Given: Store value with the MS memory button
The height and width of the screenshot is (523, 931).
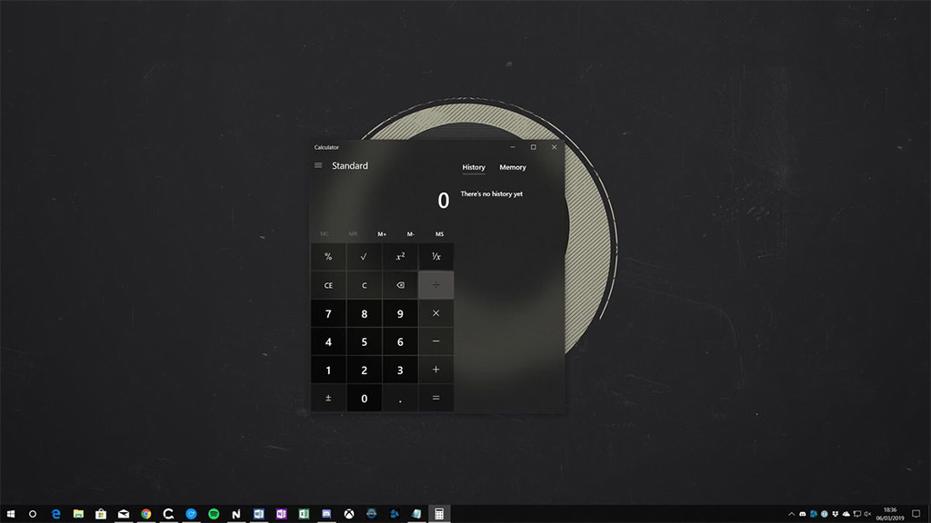Looking at the screenshot, I should (439, 233).
